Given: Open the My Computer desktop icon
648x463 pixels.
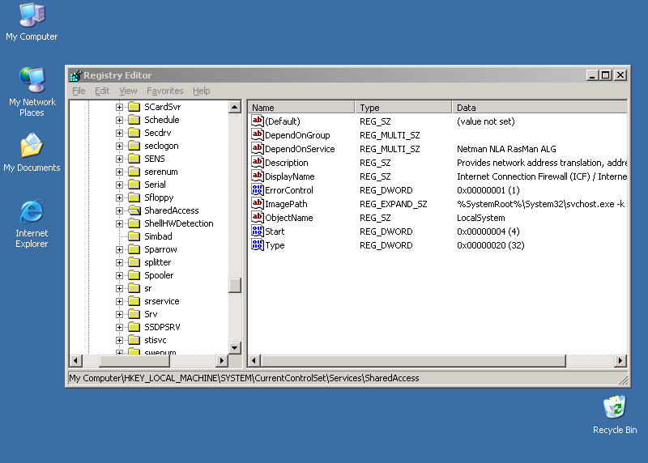Looking at the screenshot, I should point(32,22).
